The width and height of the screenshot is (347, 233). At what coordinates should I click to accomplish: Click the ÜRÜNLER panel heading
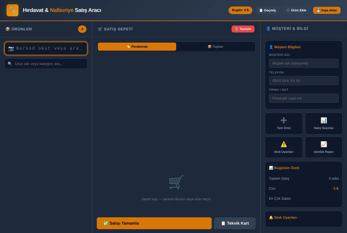[x=19, y=29]
